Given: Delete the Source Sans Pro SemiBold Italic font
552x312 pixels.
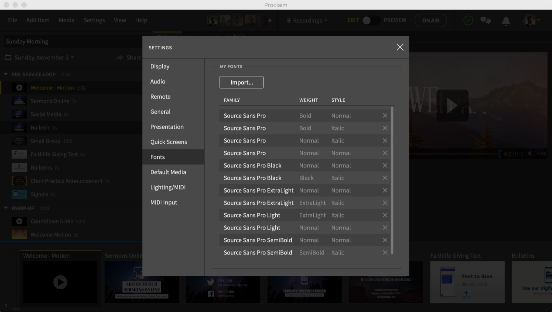Looking at the screenshot, I should click(385, 253).
